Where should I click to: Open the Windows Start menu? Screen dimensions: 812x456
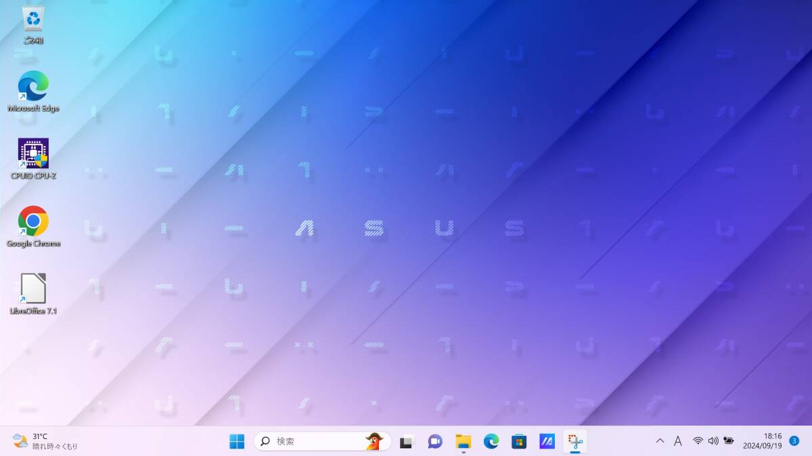[x=237, y=442]
